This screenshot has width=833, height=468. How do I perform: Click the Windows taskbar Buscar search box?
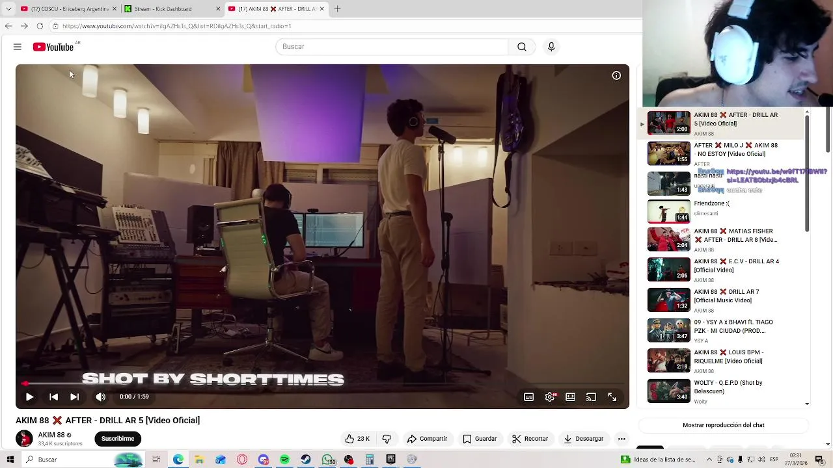(x=83, y=460)
